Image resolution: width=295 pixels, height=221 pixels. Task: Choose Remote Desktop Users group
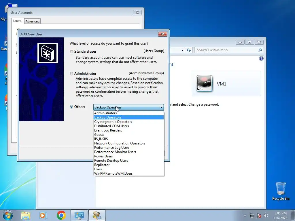[128, 161]
